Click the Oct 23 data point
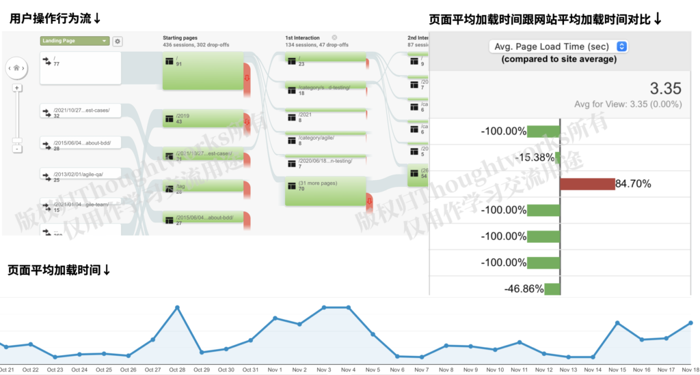 pyautogui.click(x=55, y=357)
